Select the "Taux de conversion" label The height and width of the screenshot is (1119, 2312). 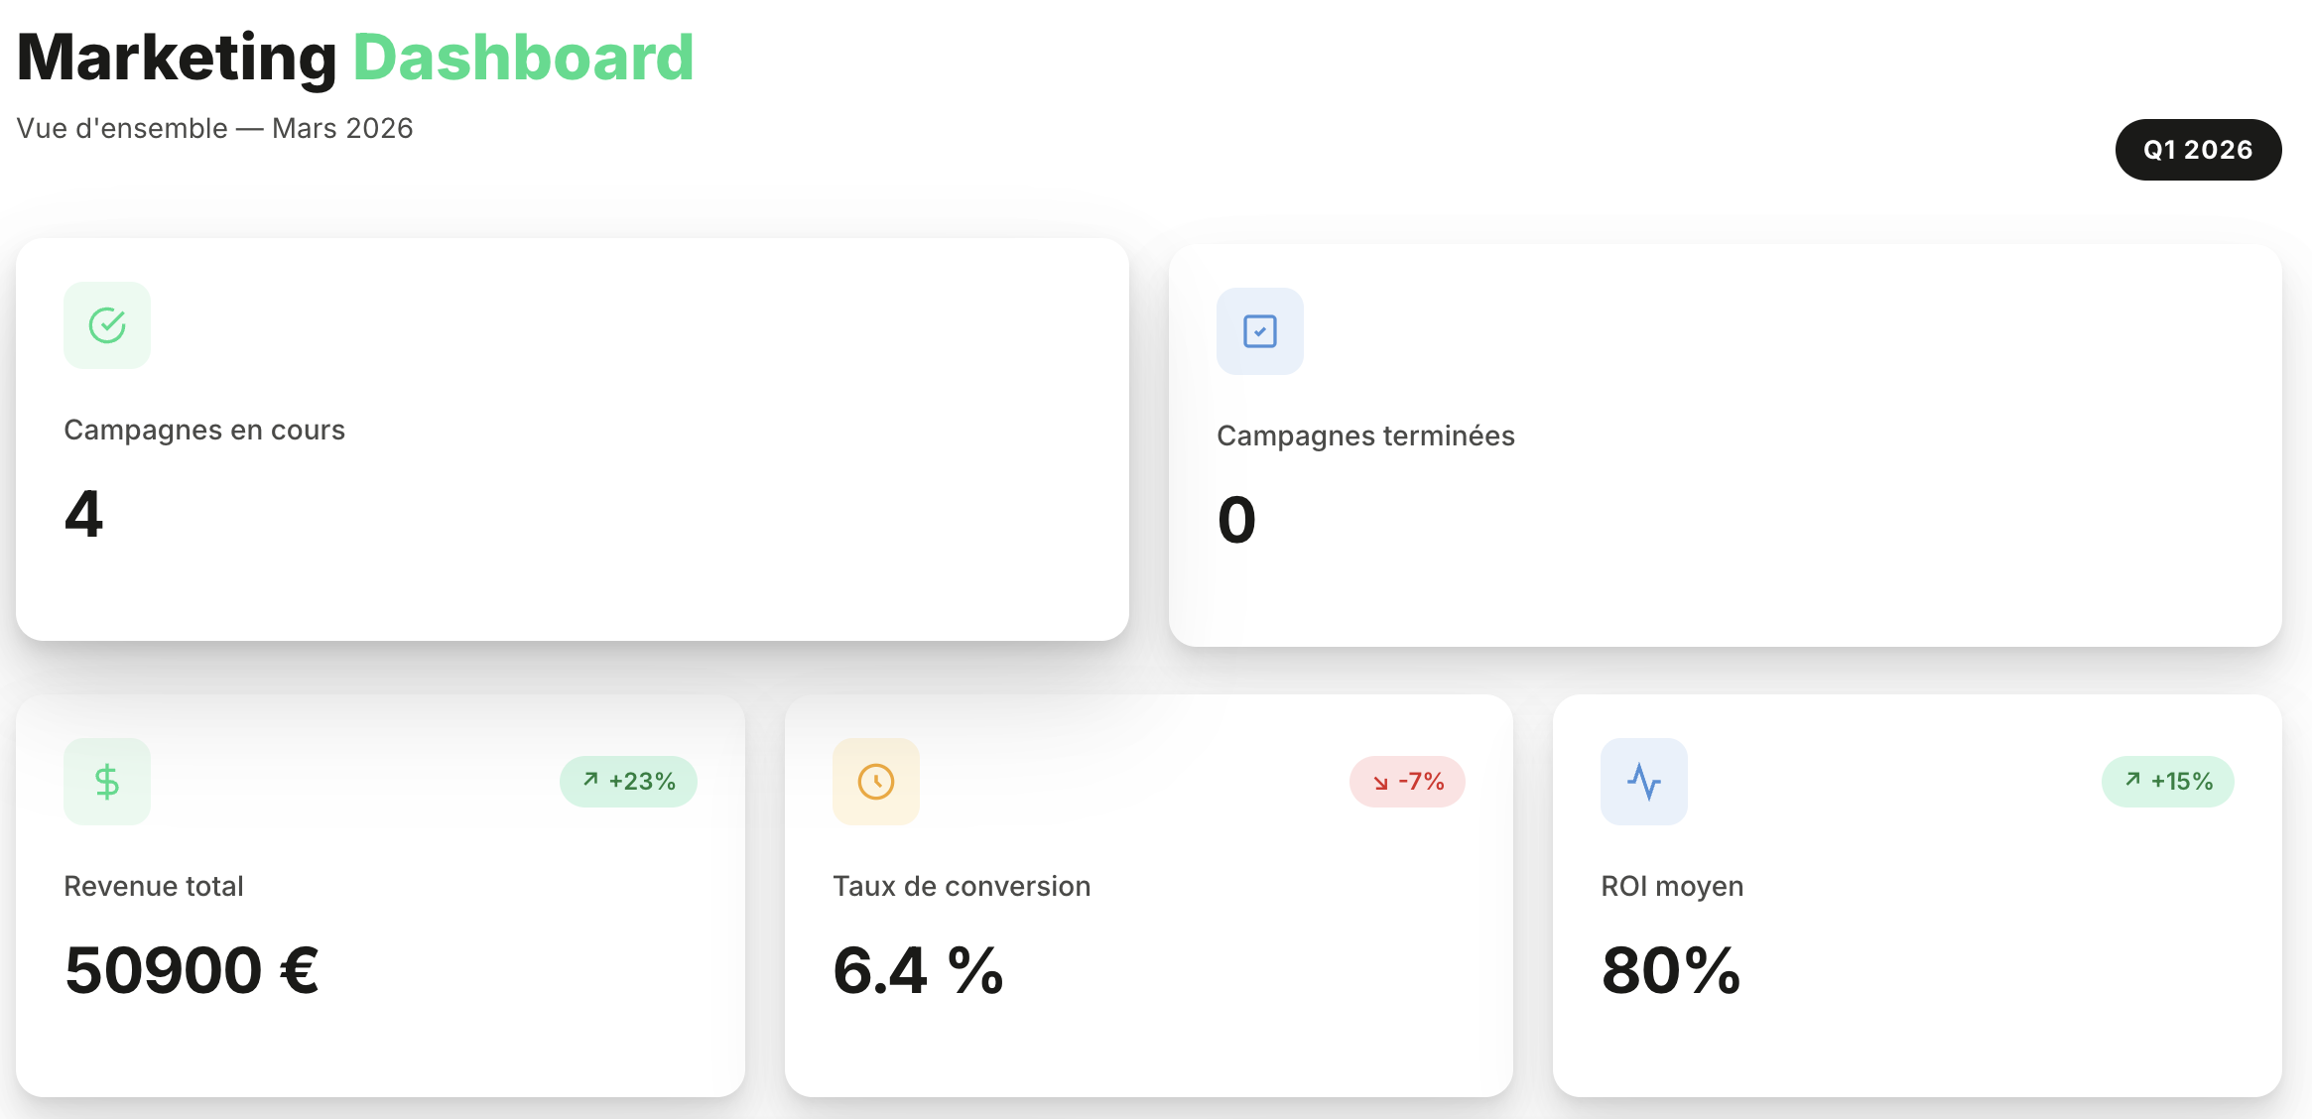962,887
